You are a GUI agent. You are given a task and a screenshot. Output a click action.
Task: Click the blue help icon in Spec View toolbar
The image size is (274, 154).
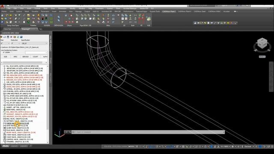[21, 37]
